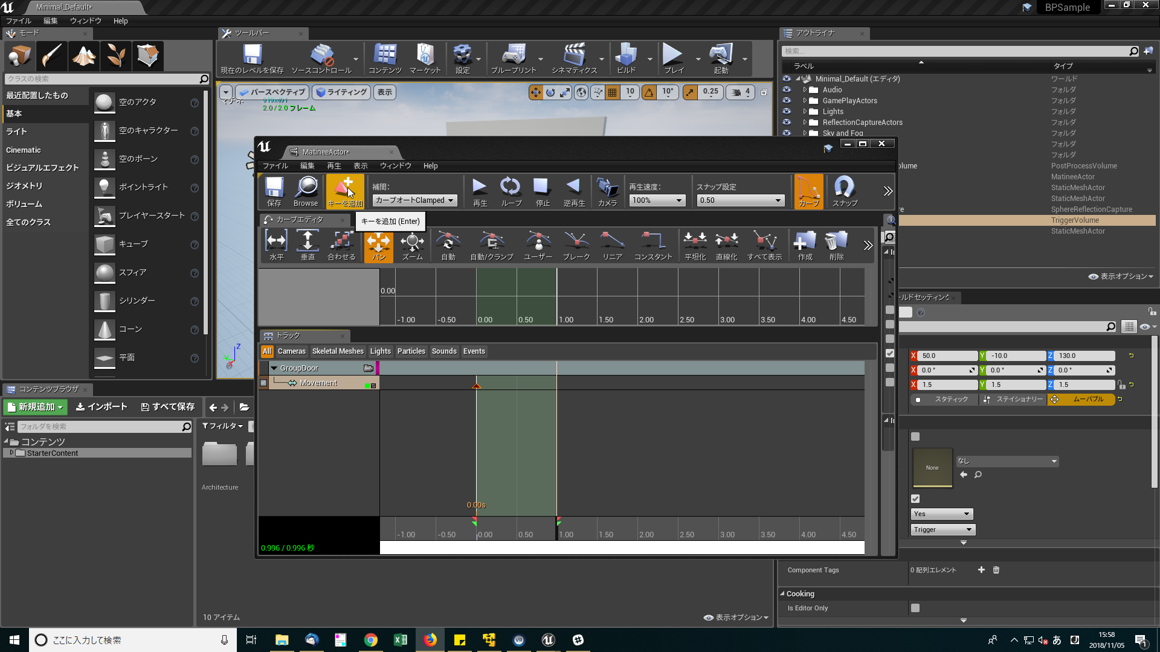1160x652 pixels.
Task: Toggle visibility eye for Lights folder
Action: (x=787, y=112)
